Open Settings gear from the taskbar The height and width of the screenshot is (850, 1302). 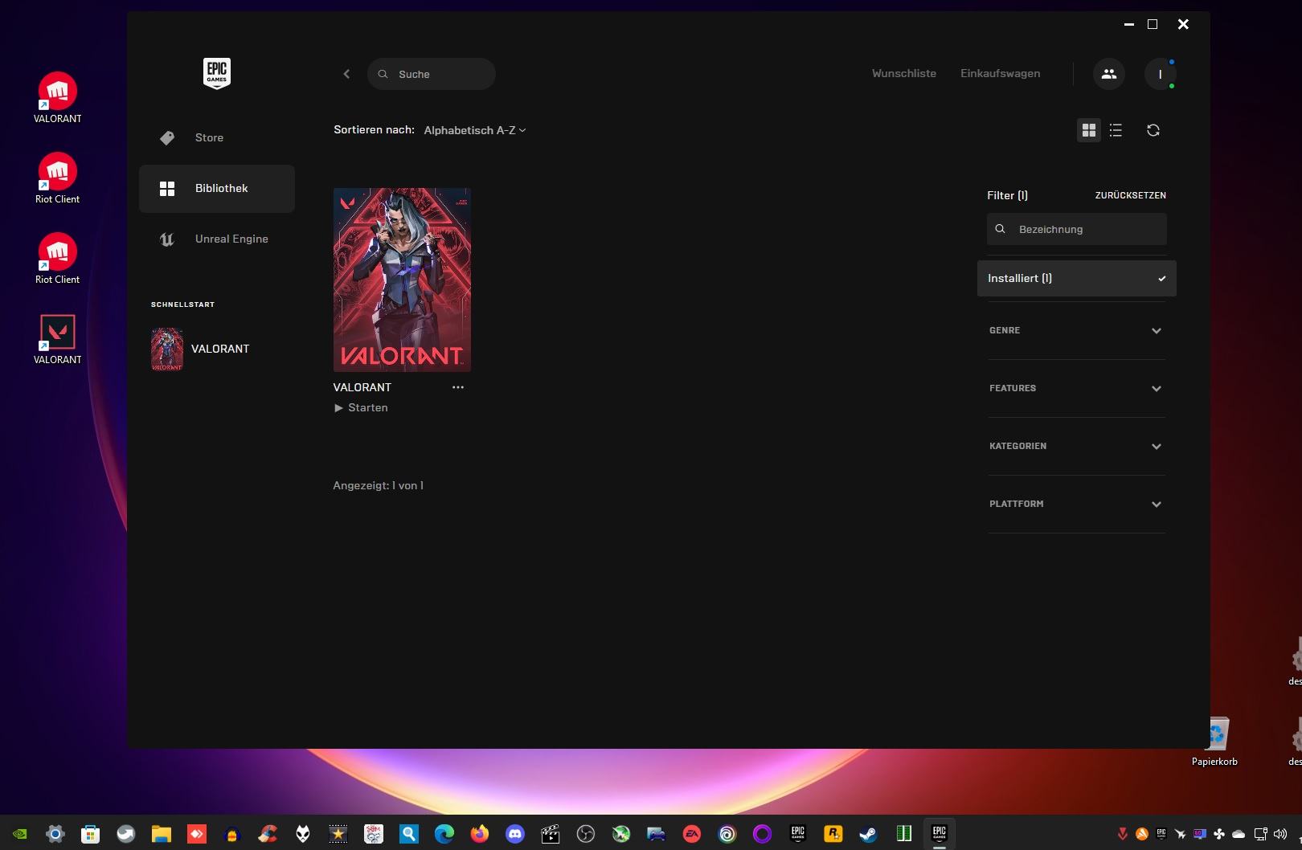click(x=55, y=834)
